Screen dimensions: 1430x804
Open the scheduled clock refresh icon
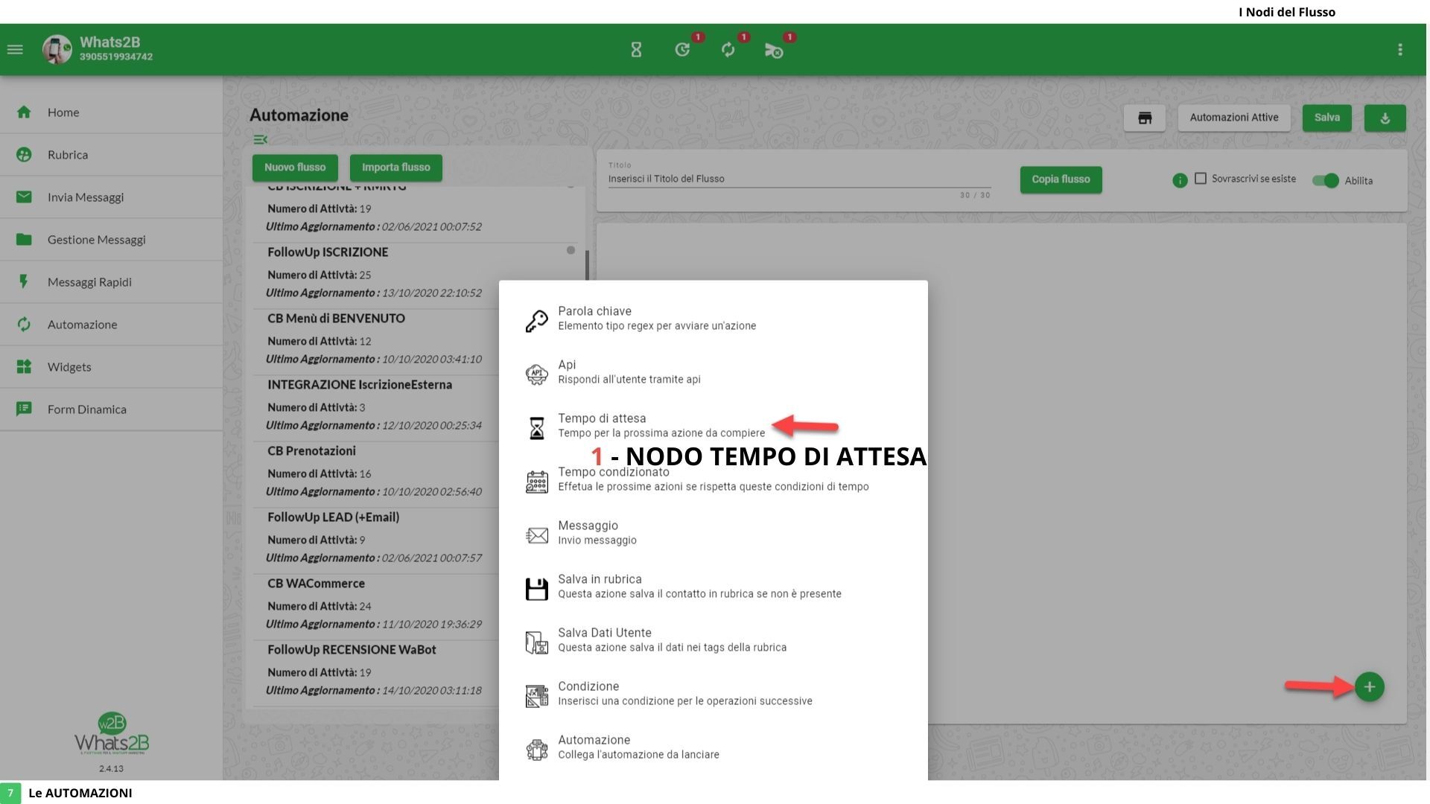pos(682,50)
